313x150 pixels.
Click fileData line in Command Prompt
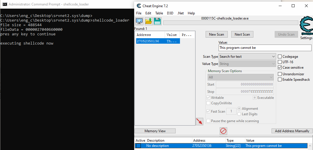coord(31,30)
